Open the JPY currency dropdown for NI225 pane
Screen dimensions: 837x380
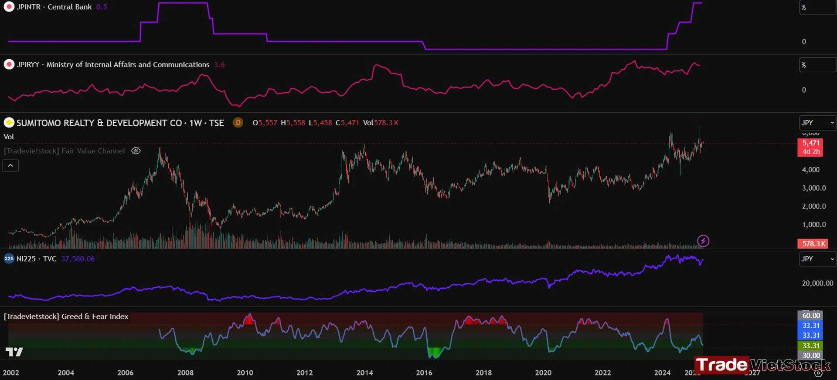tap(817, 259)
